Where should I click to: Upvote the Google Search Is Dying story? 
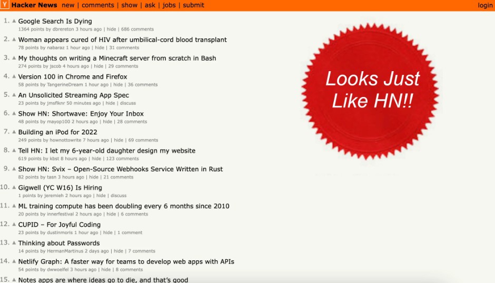[x=14, y=22]
